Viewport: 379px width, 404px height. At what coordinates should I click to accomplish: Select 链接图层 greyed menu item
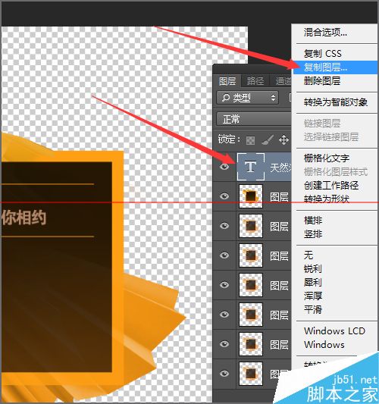[322, 124]
